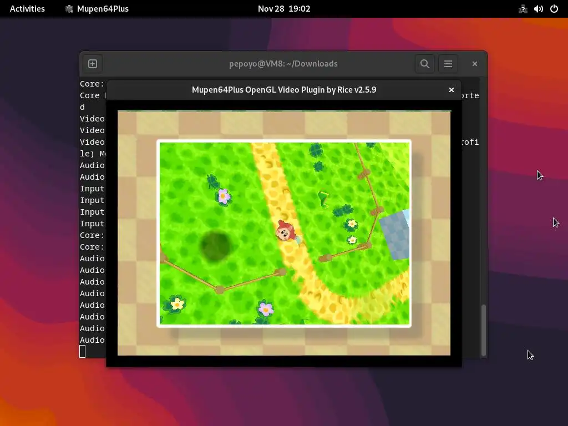This screenshot has height=426, width=568.
Task: Click the red-haired character on the path
Action: tap(285, 230)
